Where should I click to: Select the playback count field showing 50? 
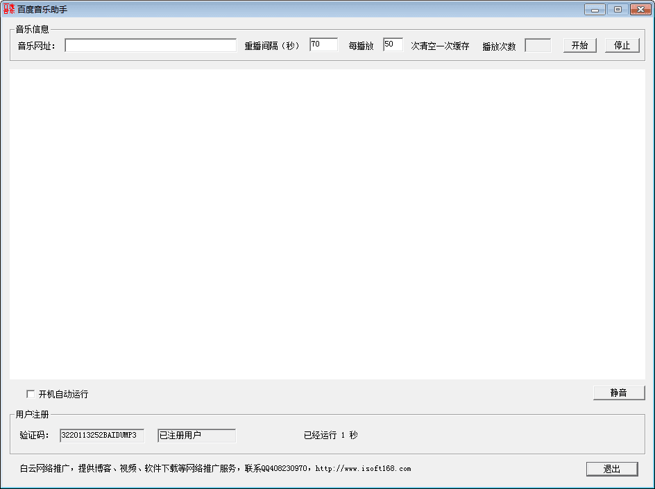[393, 44]
